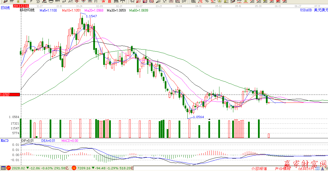The image size is (328, 171).
Task: Click the Ma5=1.1100 moving average label
Action: tap(48, 10)
